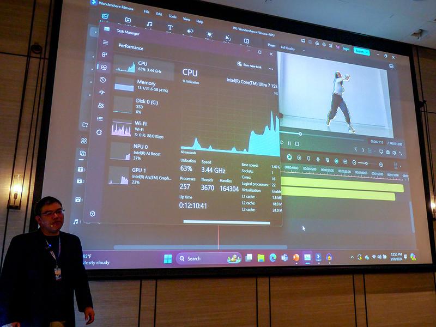Open Filmora Effects sparkle tab

coord(209,34)
